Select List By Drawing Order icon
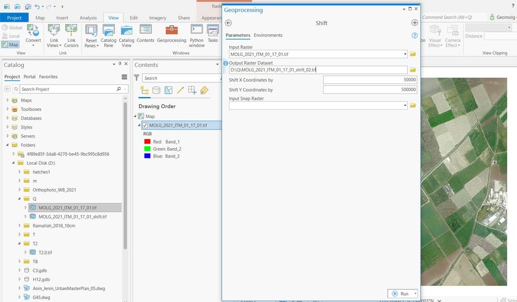The image size is (517, 302). click(x=145, y=90)
